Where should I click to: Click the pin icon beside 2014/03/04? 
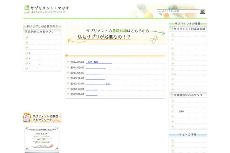(x=67, y=62)
